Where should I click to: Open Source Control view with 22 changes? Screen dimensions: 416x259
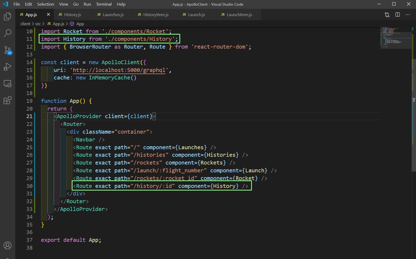[8, 50]
